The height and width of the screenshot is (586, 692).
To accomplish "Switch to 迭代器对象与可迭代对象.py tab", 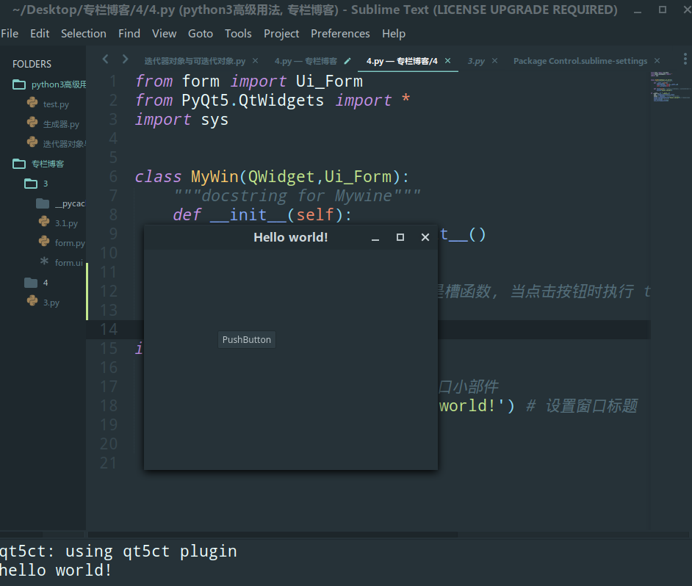I will (x=195, y=61).
